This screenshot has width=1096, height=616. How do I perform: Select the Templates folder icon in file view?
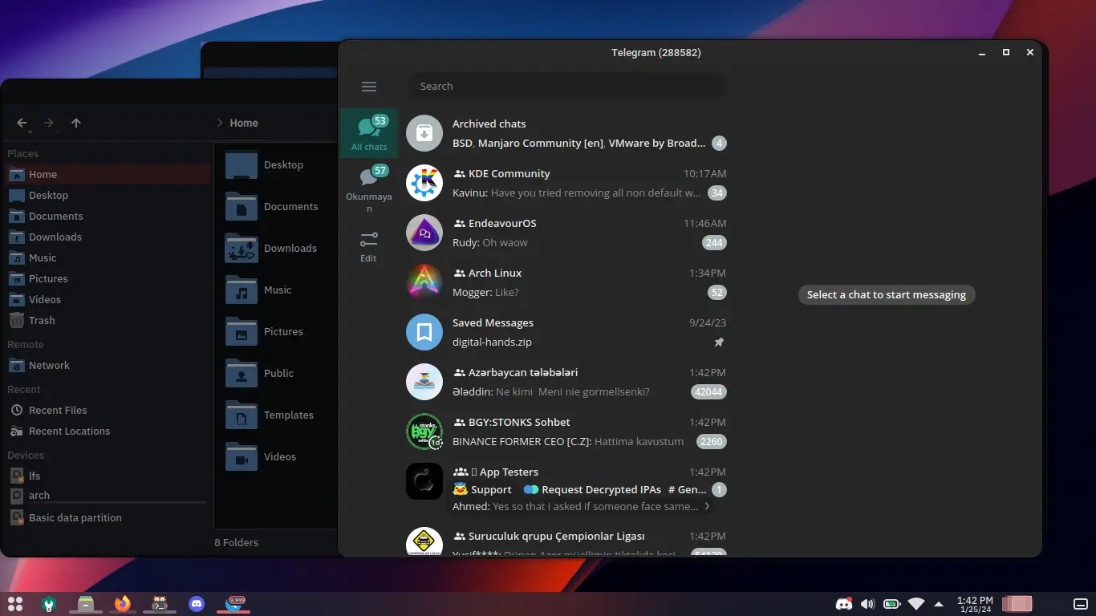pyautogui.click(x=242, y=415)
